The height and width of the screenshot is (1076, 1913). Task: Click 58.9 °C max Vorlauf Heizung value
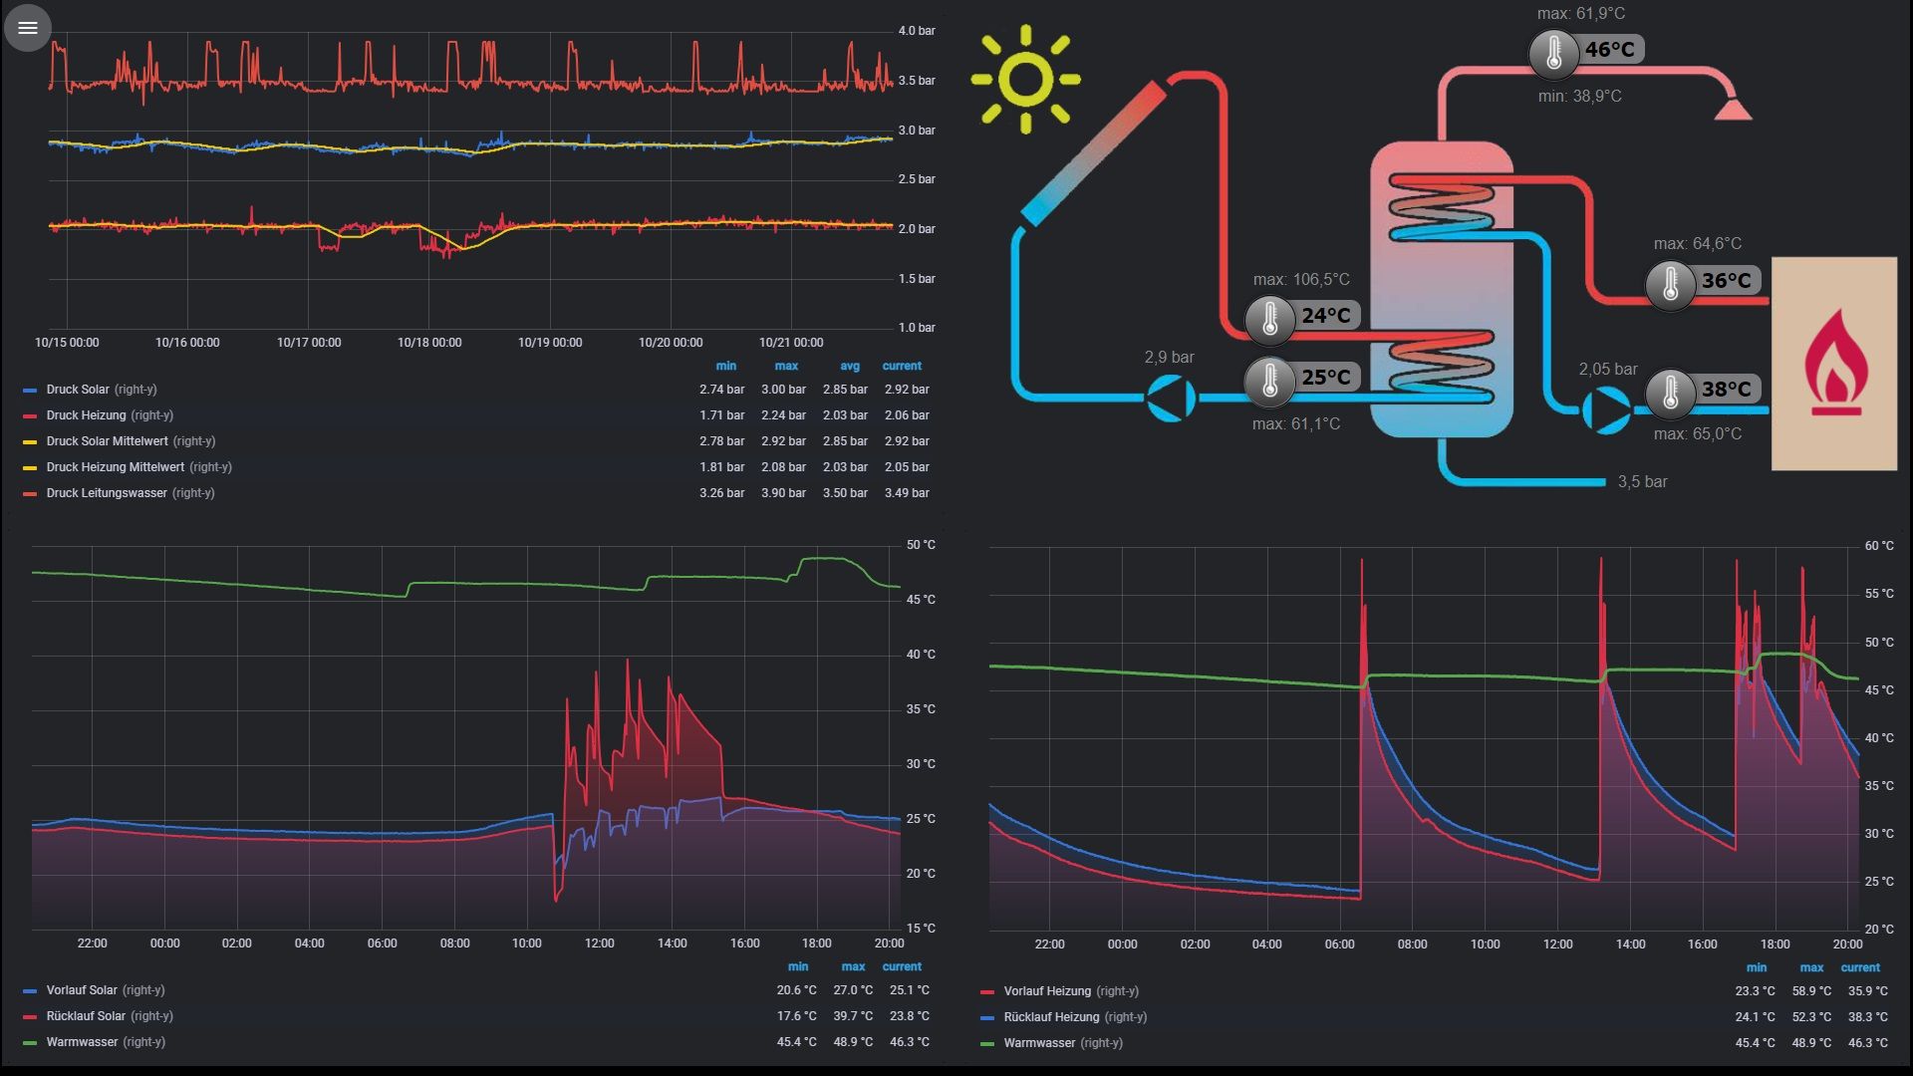[x=1811, y=991]
